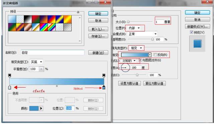Click the 载入(L)... load button
This screenshot has width=214, height=124.
98,29
